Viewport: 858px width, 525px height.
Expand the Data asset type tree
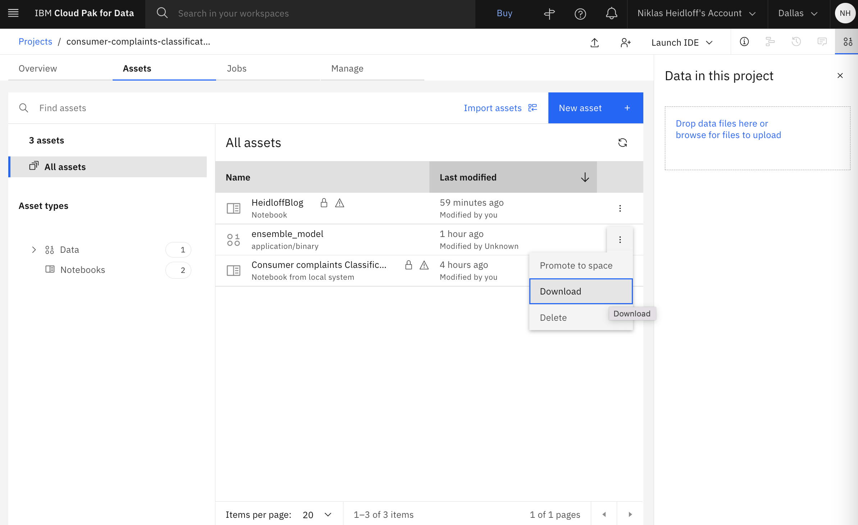(34, 250)
